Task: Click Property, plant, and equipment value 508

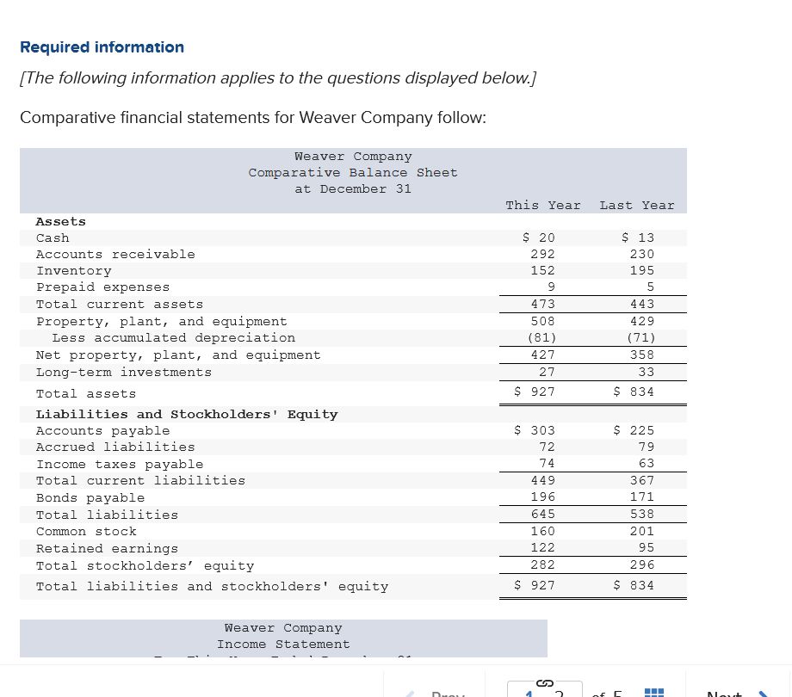Action: (543, 321)
